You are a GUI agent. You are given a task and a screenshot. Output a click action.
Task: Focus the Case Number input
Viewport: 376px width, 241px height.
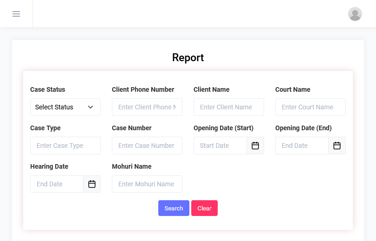pyautogui.click(x=147, y=146)
